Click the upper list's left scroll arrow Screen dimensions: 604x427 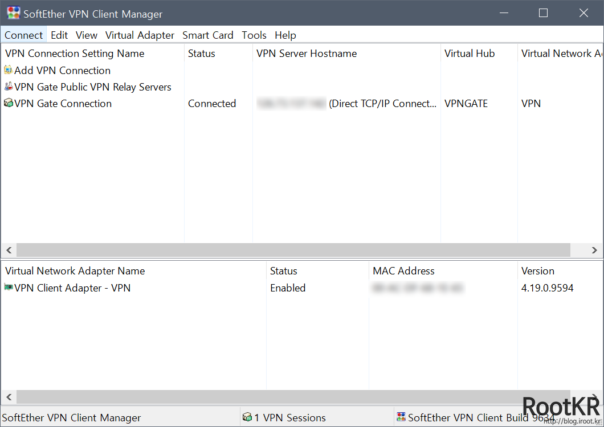(x=9, y=251)
